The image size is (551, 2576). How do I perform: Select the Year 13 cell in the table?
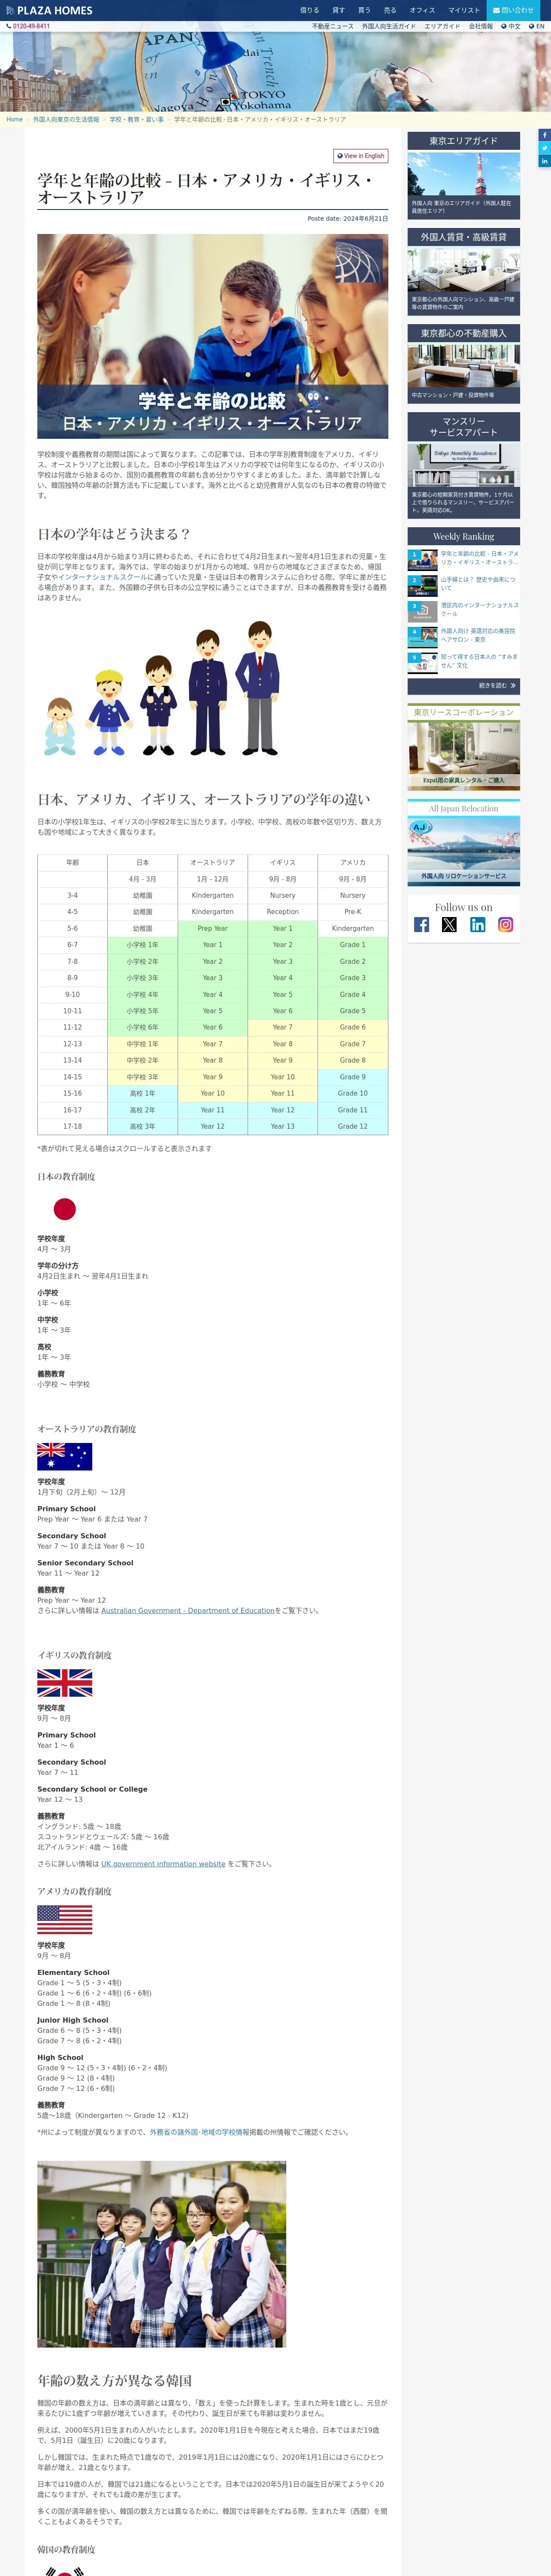(282, 1126)
